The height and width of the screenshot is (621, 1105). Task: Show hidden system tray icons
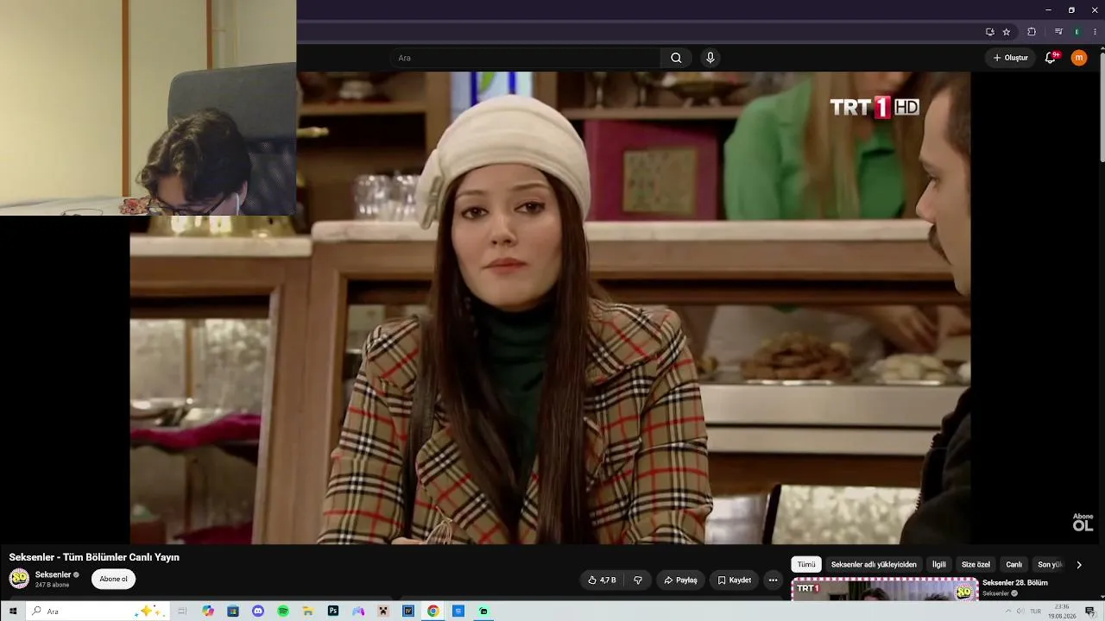point(1007,612)
